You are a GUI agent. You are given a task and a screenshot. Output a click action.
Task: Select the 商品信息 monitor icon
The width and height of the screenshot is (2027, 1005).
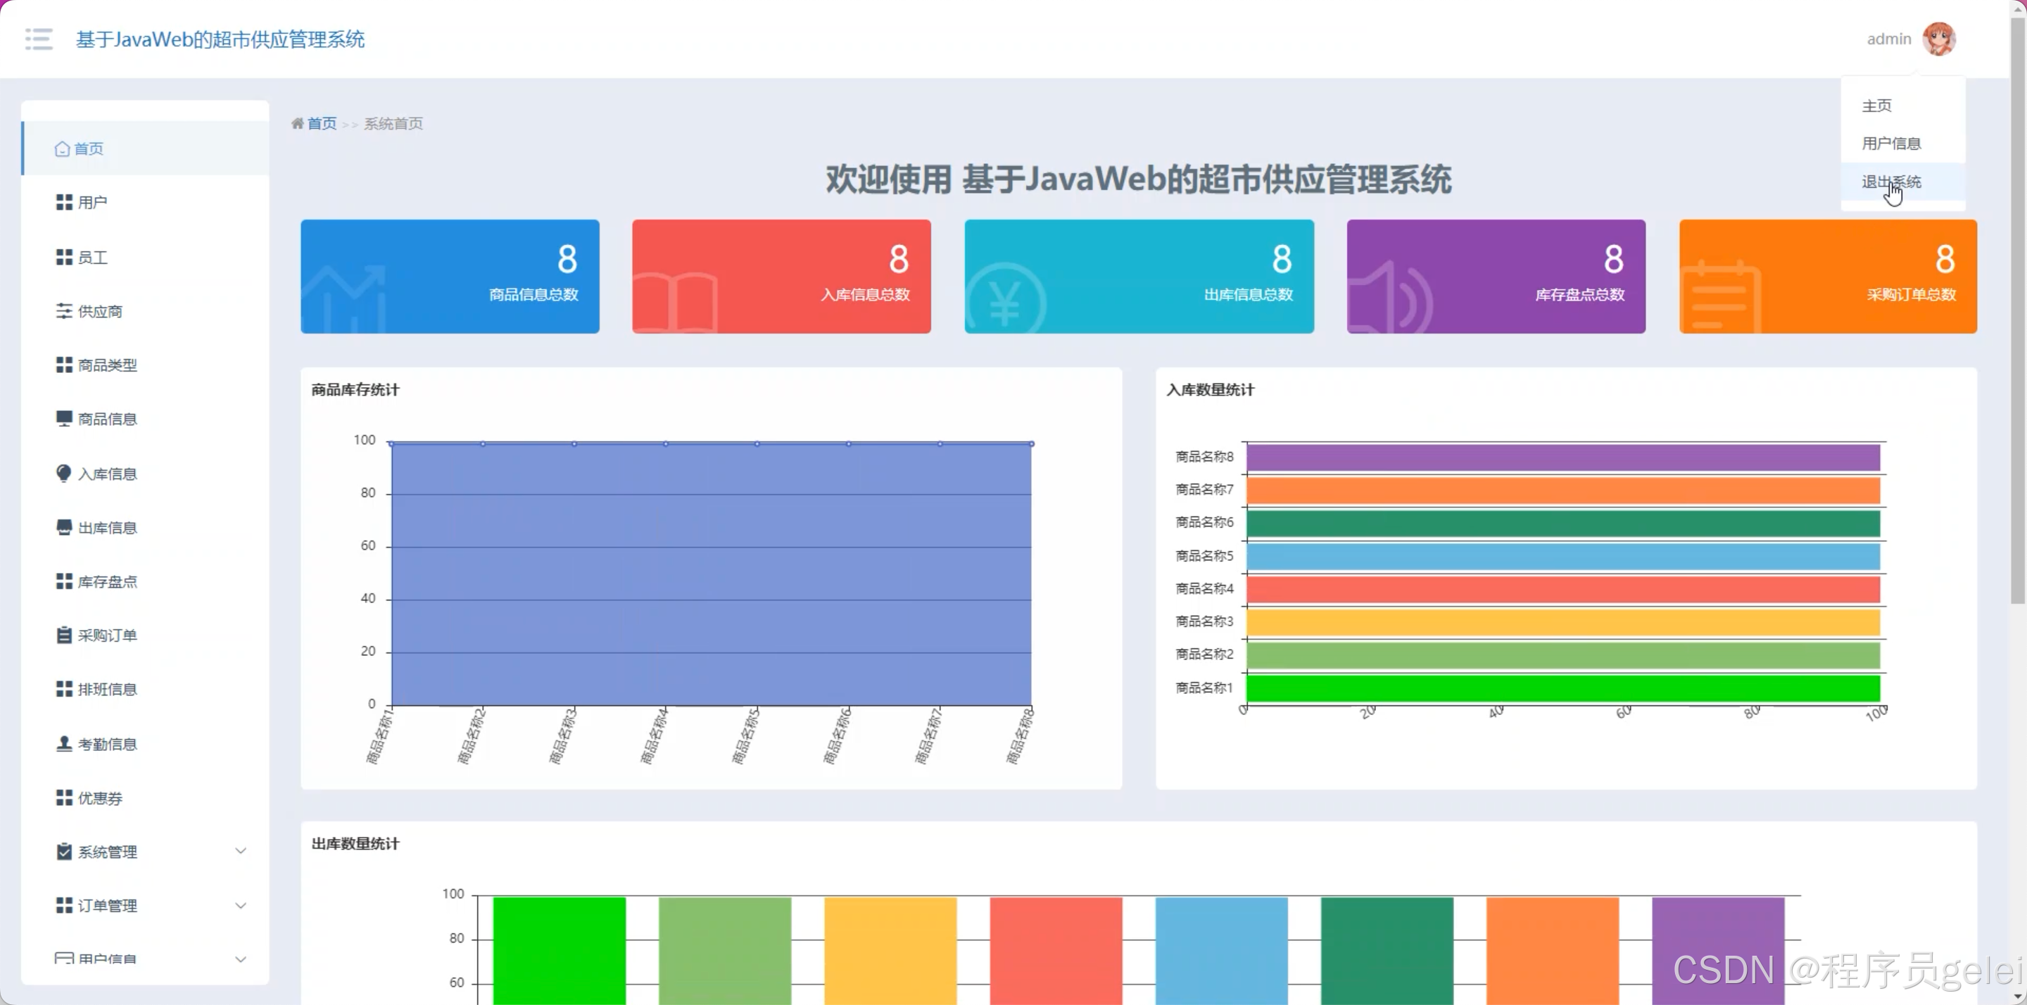click(64, 419)
